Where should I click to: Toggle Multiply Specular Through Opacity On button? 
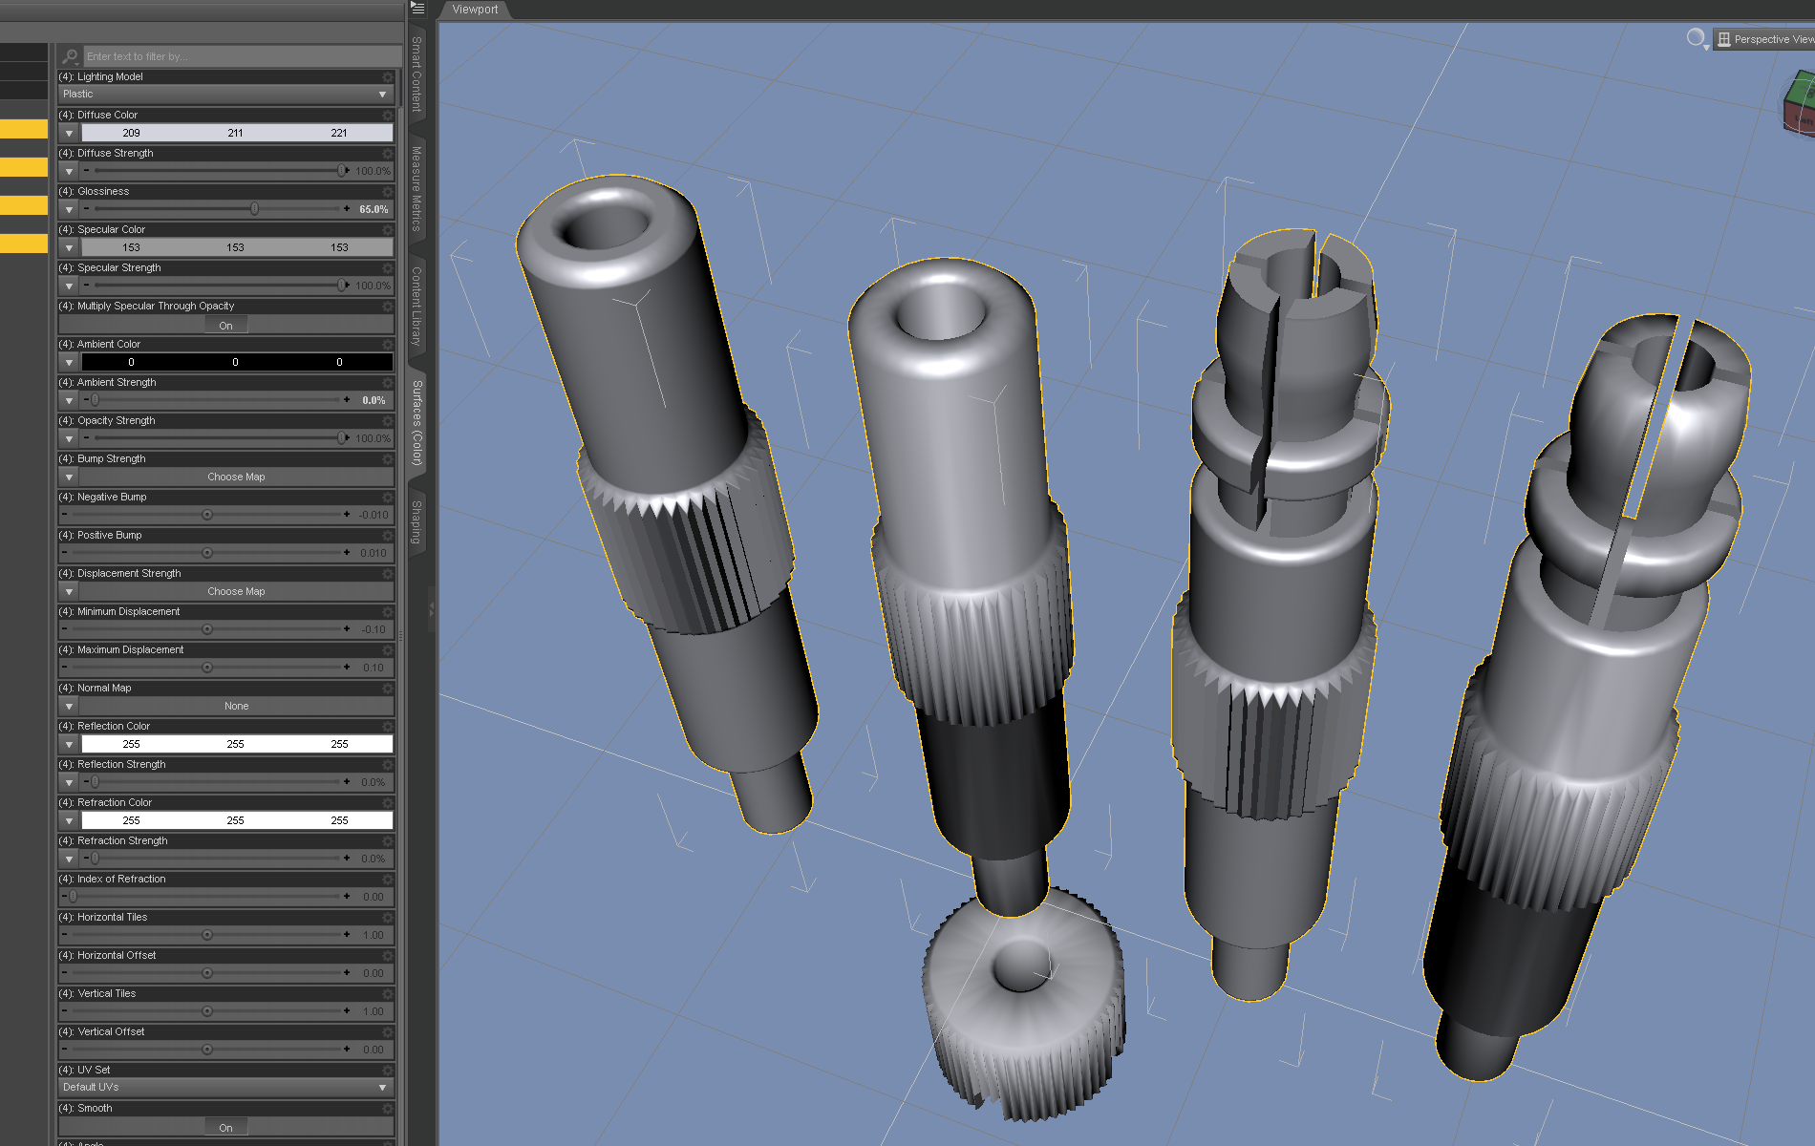(x=225, y=325)
